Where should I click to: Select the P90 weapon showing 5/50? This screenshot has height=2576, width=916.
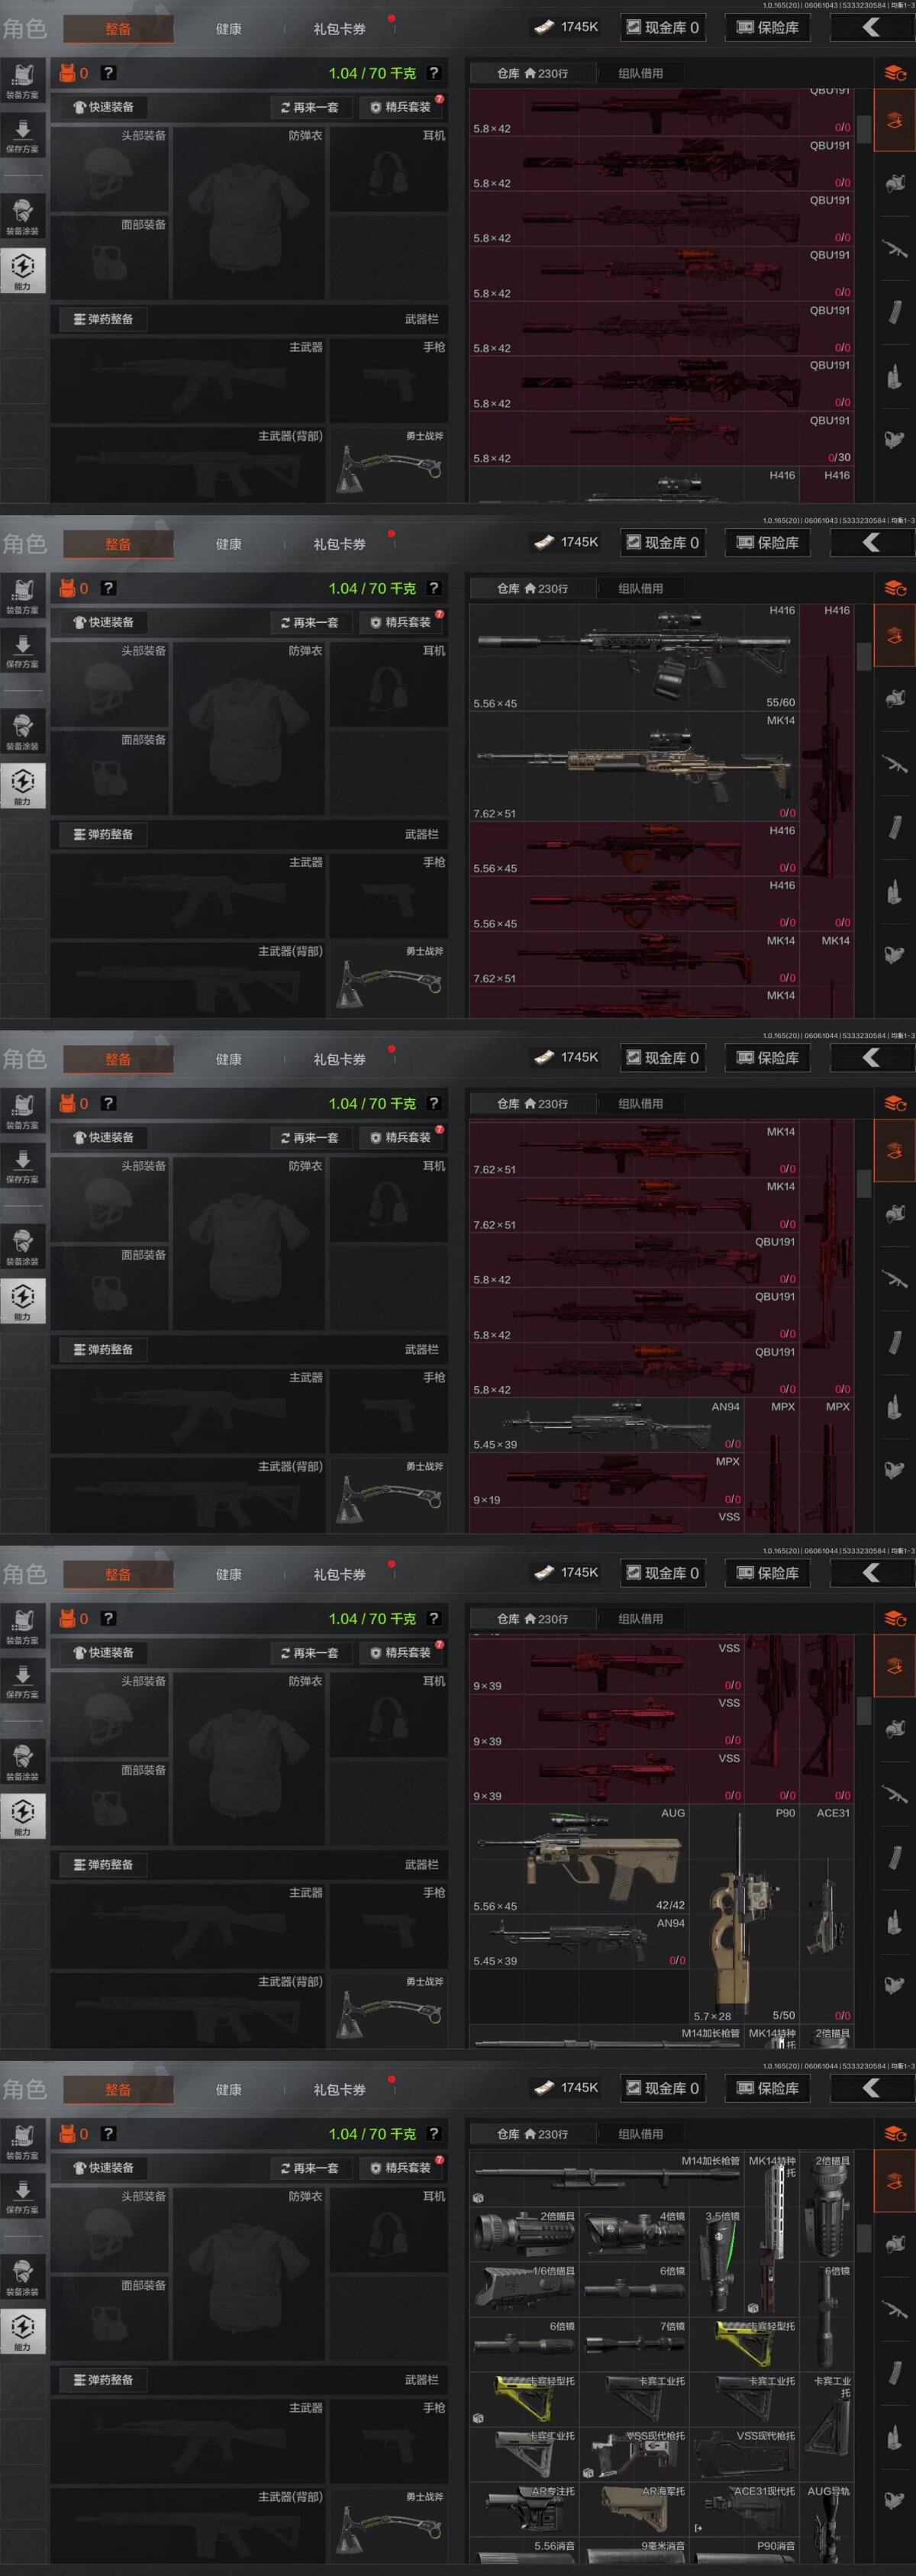pos(744,1915)
